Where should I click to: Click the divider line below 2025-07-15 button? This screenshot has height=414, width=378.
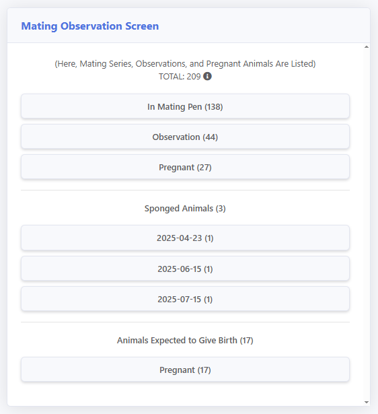(x=185, y=322)
